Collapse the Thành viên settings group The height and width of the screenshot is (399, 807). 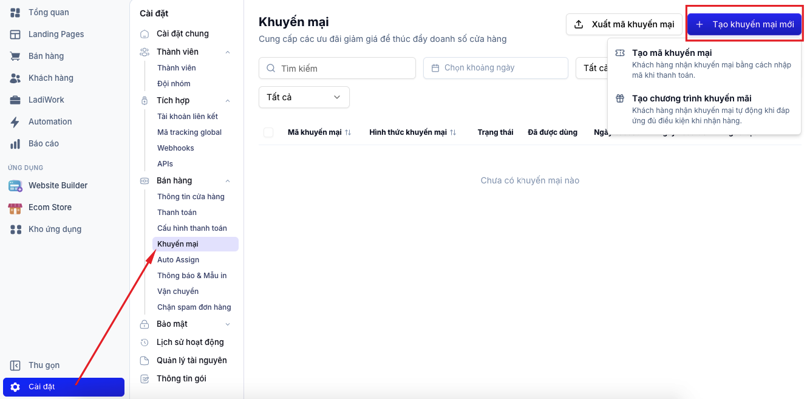pyautogui.click(x=228, y=52)
